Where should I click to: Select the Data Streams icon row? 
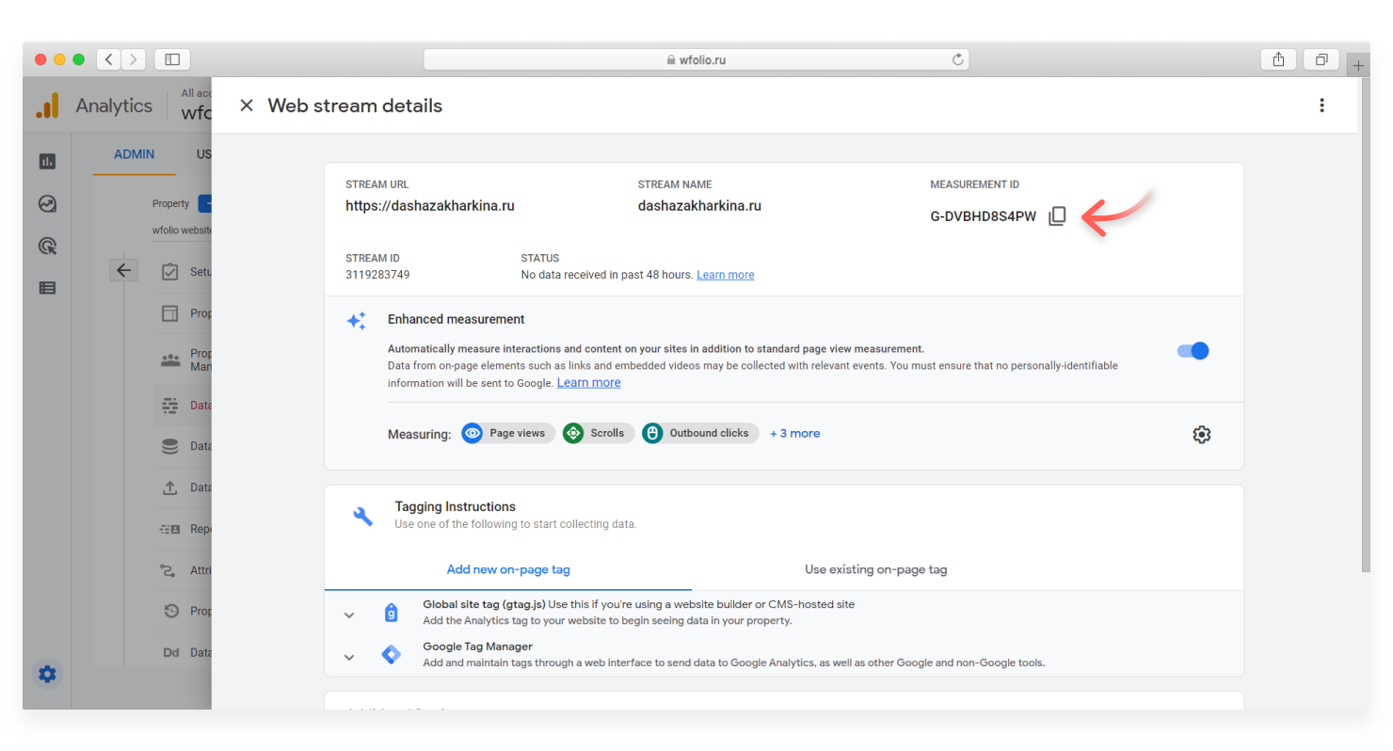pyautogui.click(x=170, y=406)
